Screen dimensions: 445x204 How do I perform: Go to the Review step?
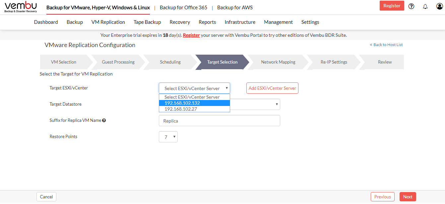[385, 62]
